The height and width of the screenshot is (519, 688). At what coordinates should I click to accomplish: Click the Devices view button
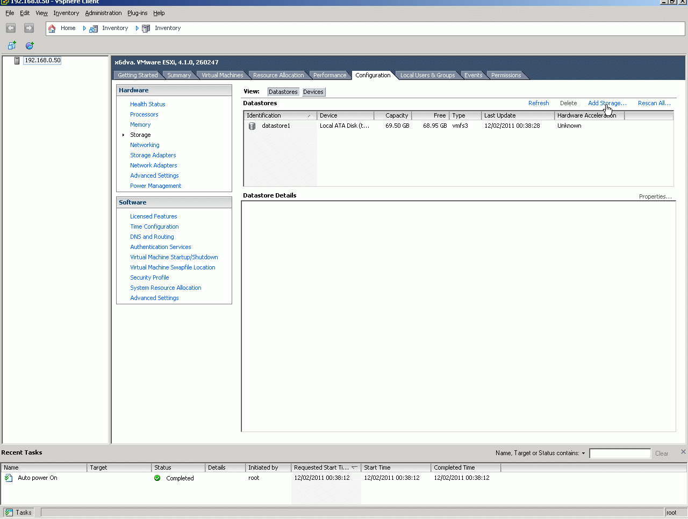click(x=313, y=92)
